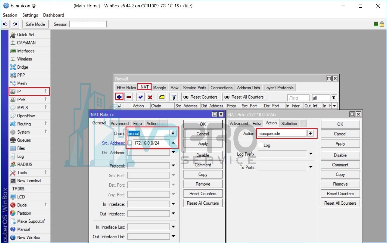
Task: Click the yellow comment note icon
Action: [162, 97]
